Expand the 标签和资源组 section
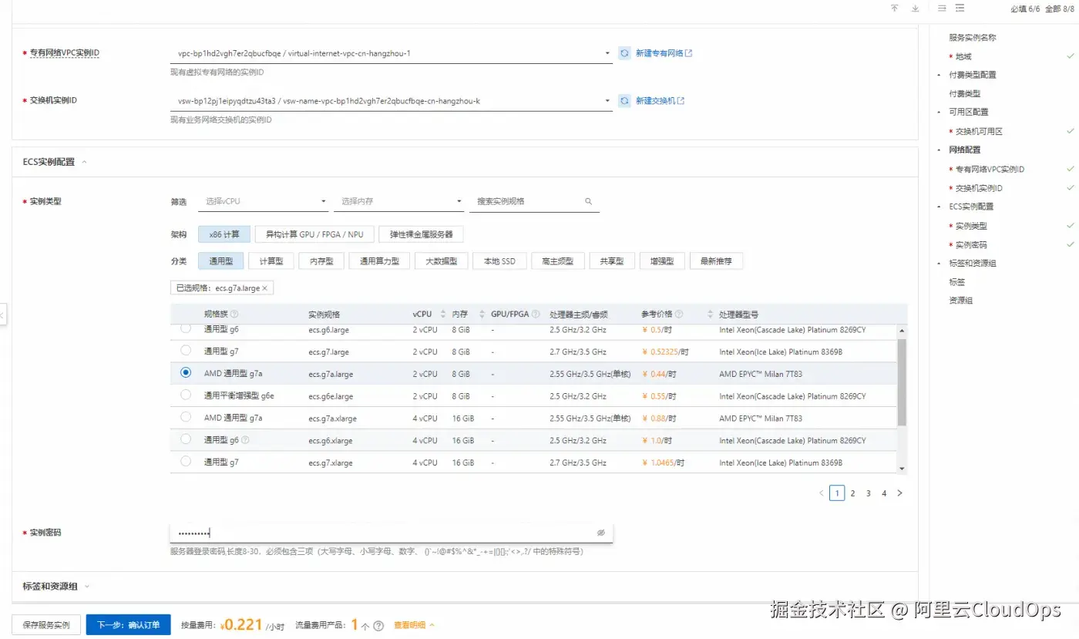 [x=86, y=586]
